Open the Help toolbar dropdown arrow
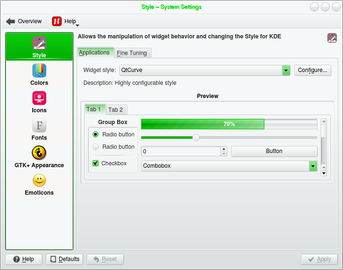 pos(77,26)
